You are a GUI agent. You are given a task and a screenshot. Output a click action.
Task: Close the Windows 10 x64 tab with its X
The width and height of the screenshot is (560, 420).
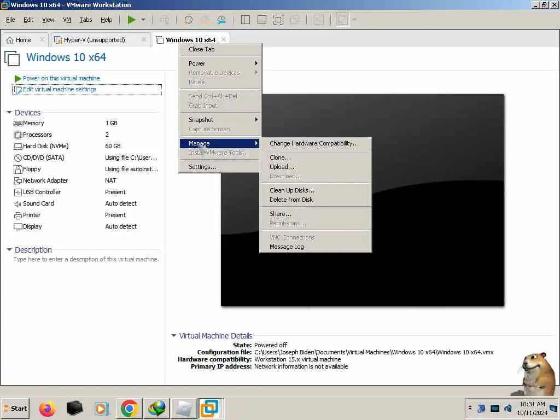tap(224, 39)
